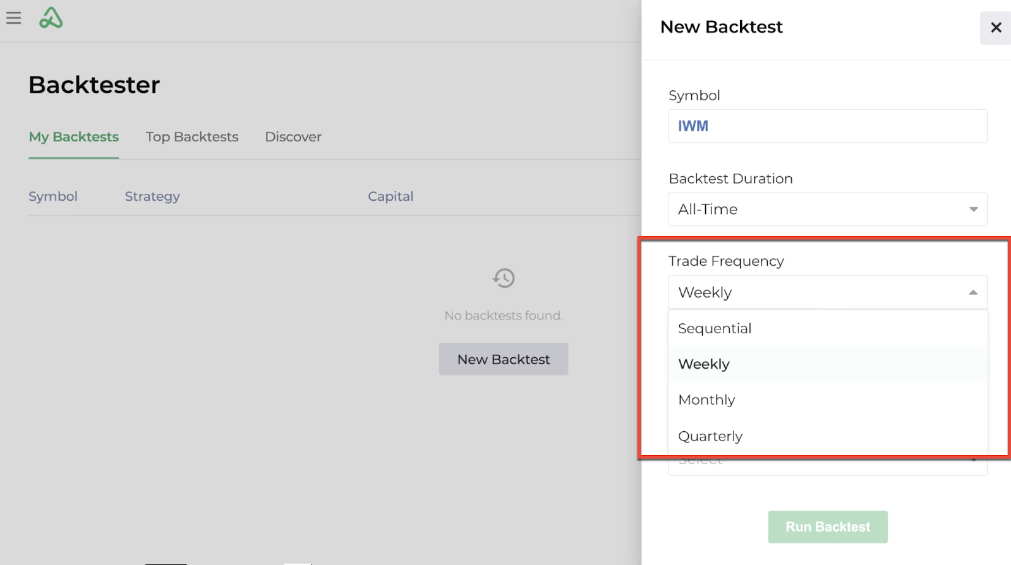Click the Strategy column header

(x=152, y=196)
